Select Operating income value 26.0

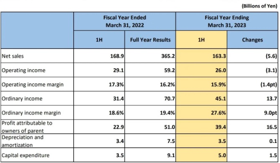pyautogui.click(x=201, y=70)
